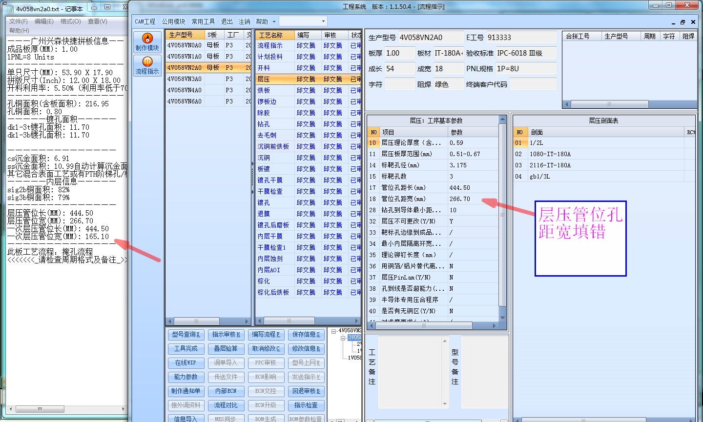Click the 注销 menu item

pyautogui.click(x=244, y=21)
